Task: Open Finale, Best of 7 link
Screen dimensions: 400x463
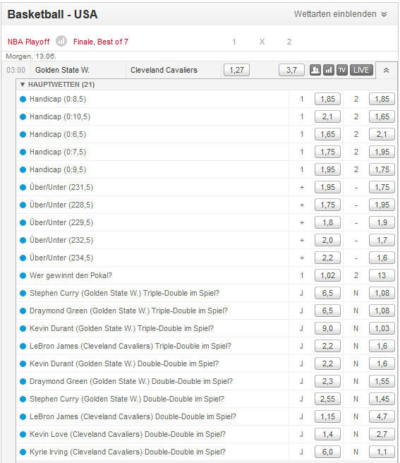Action: pos(101,42)
